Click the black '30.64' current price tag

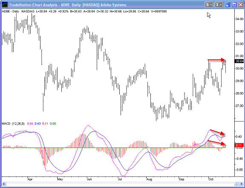[x=239, y=61]
